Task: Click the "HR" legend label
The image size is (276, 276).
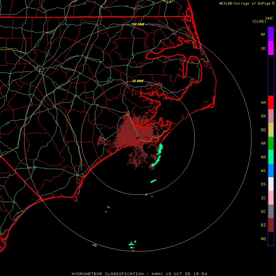Action: click(263, 144)
